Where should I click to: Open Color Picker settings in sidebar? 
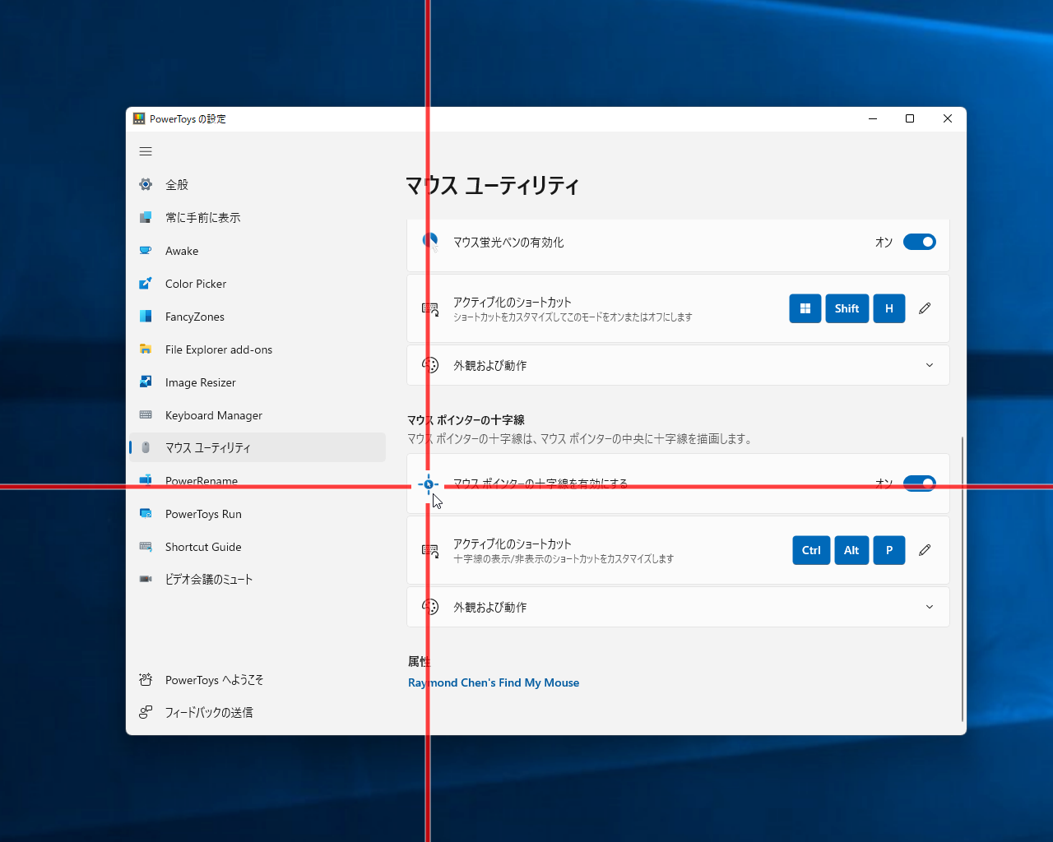(196, 283)
